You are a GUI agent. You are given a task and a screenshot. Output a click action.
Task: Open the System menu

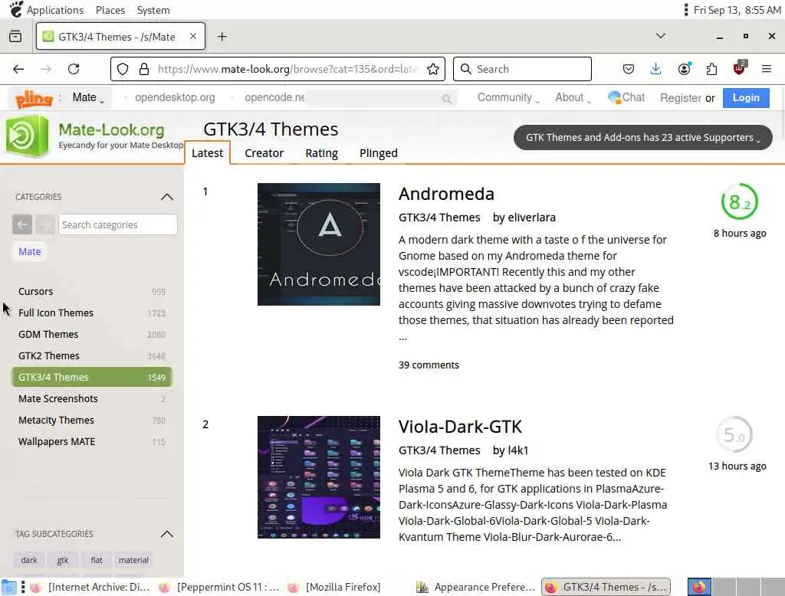pyautogui.click(x=153, y=10)
